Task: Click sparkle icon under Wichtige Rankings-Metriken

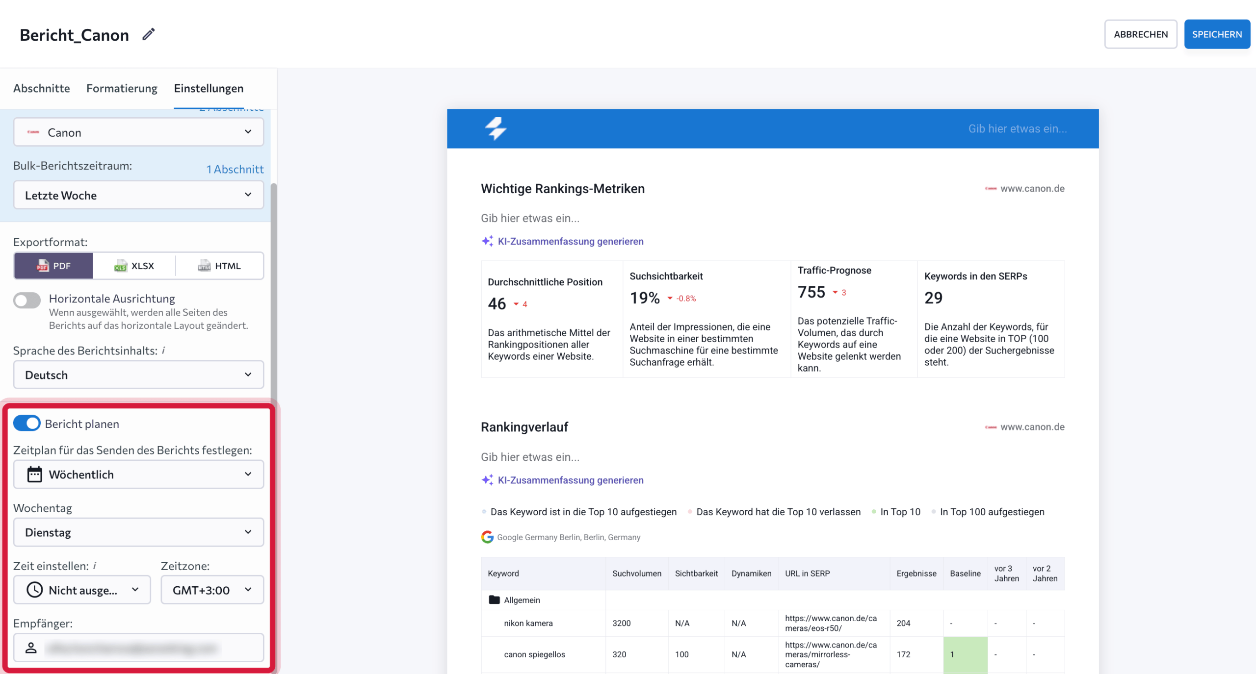Action: tap(487, 241)
